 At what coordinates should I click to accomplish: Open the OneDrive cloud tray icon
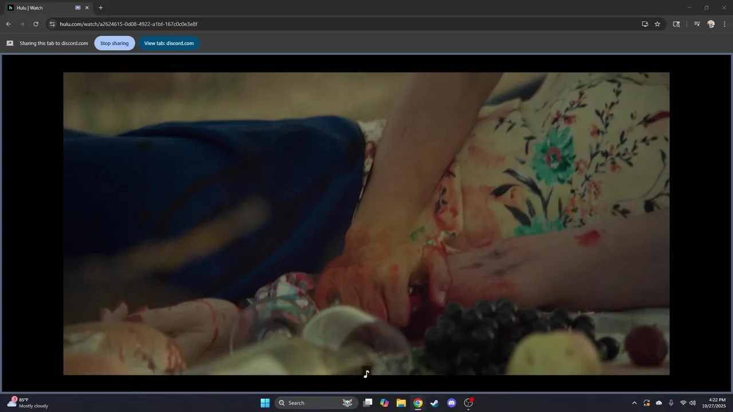659,403
